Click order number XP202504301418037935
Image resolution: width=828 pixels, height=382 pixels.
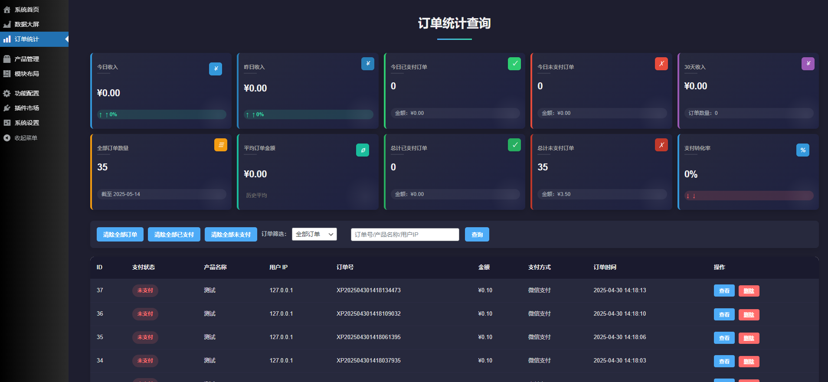click(x=369, y=360)
